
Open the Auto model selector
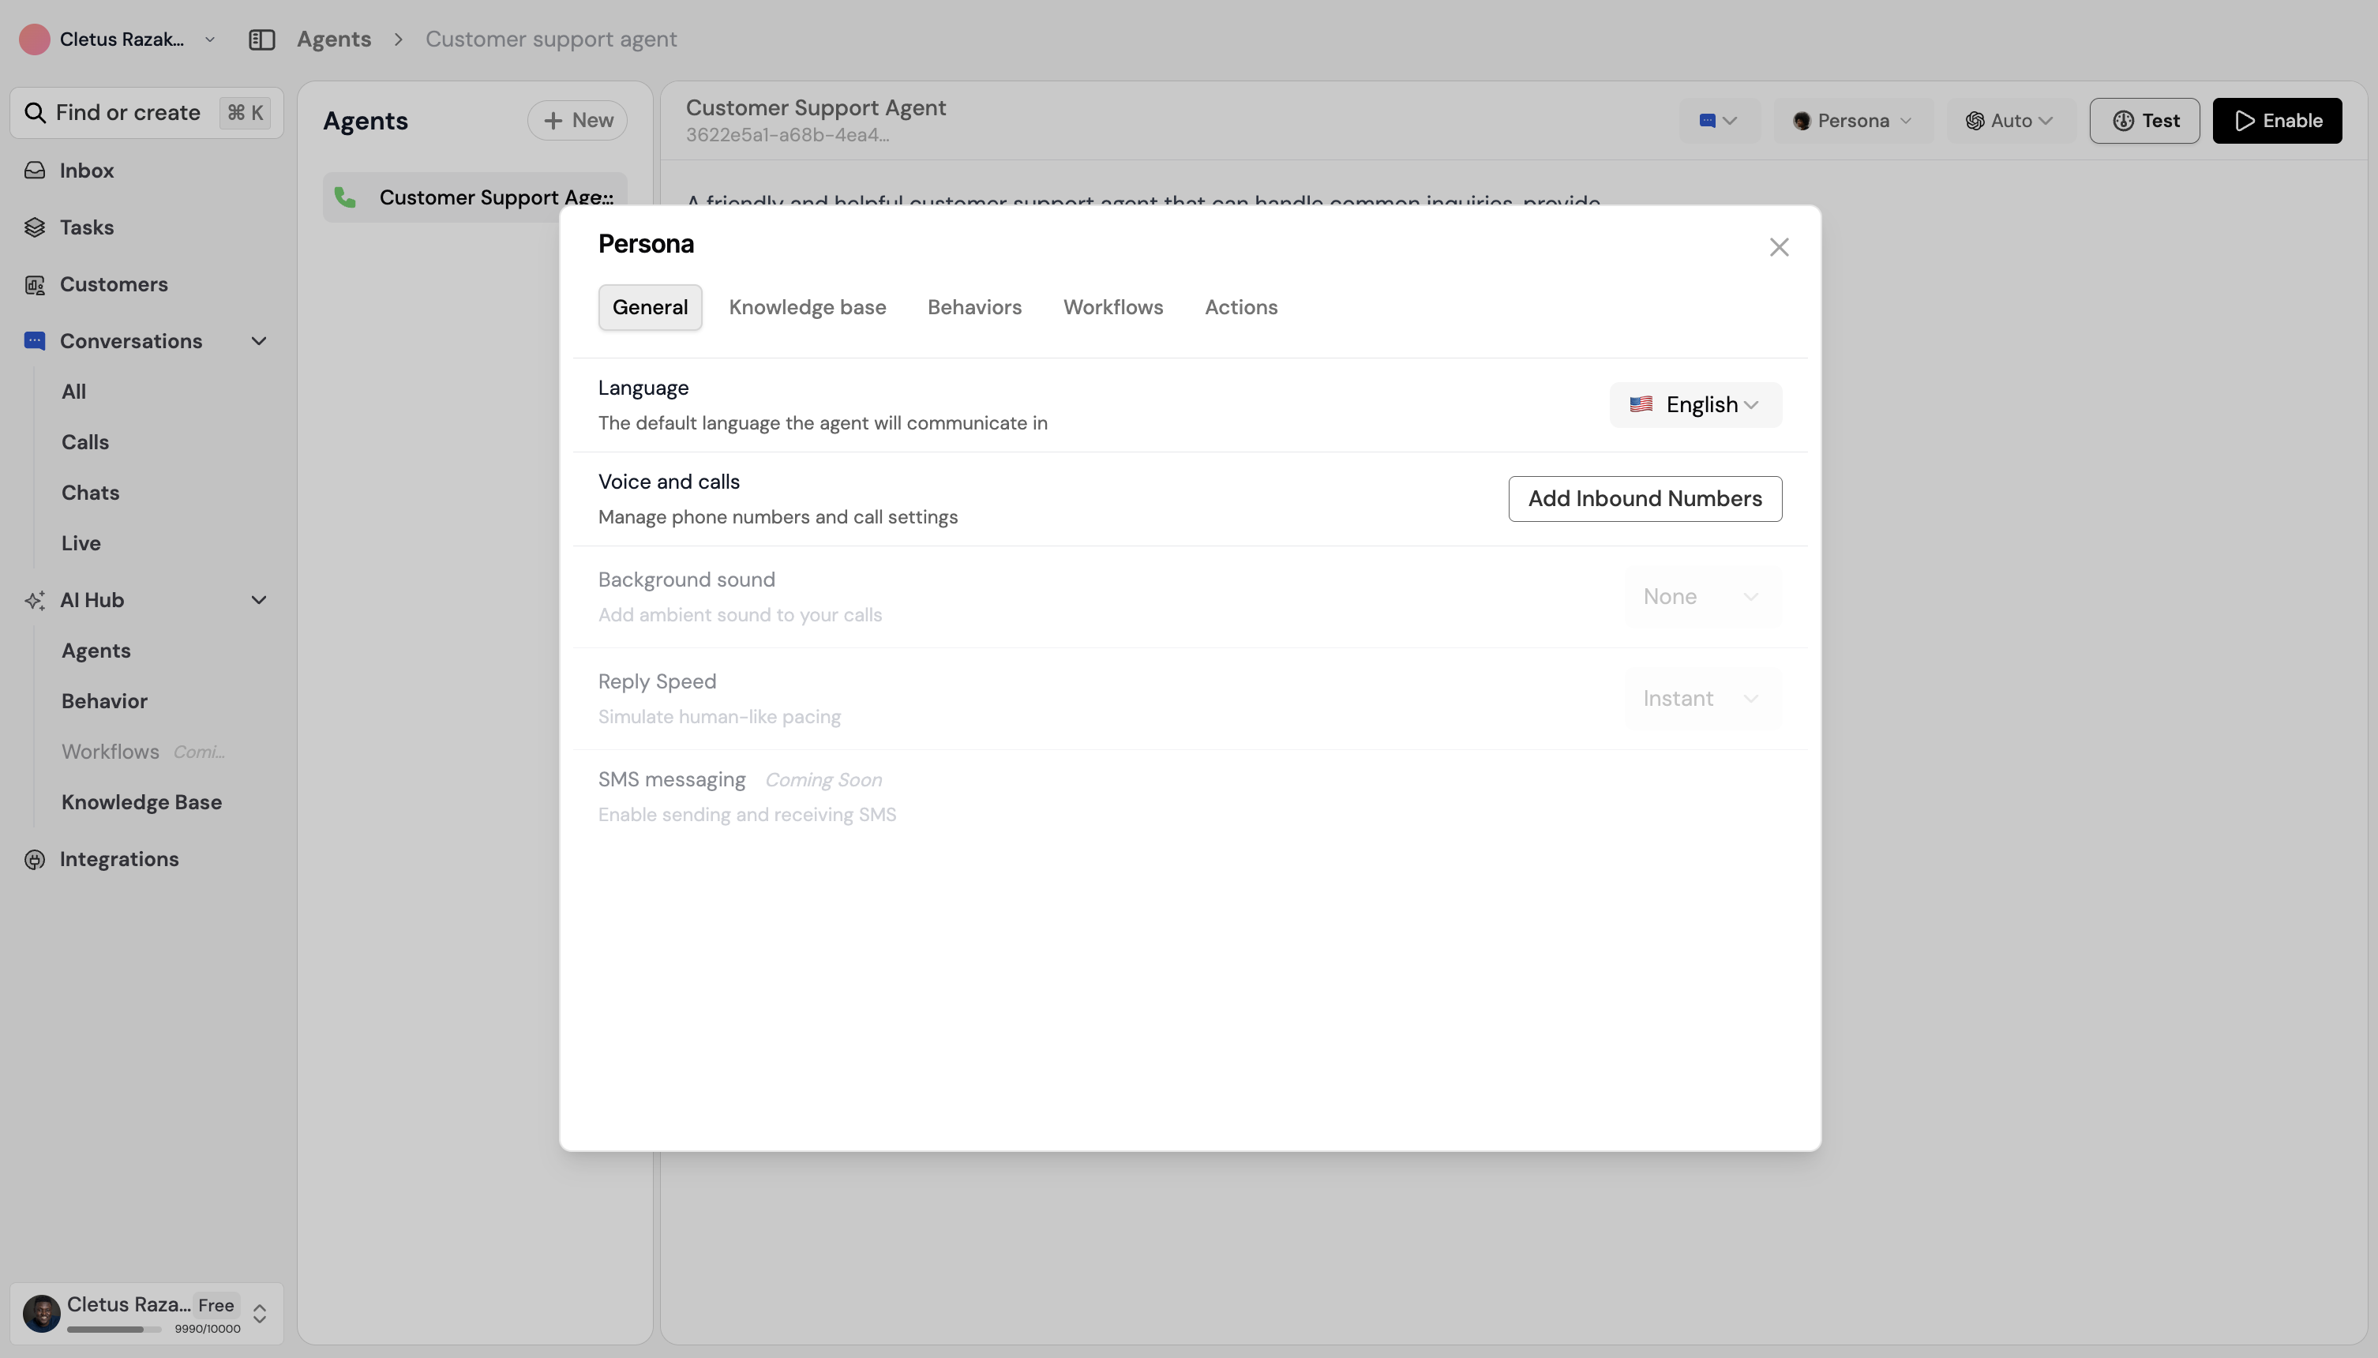[x=2009, y=120]
